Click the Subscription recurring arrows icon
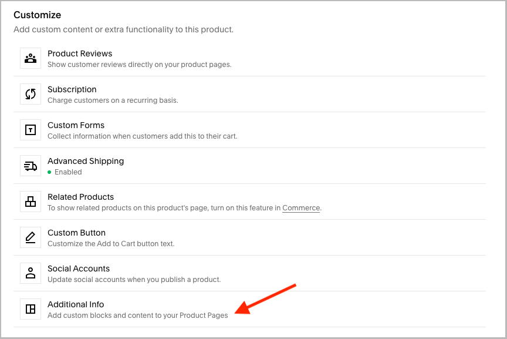 pyautogui.click(x=31, y=94)
